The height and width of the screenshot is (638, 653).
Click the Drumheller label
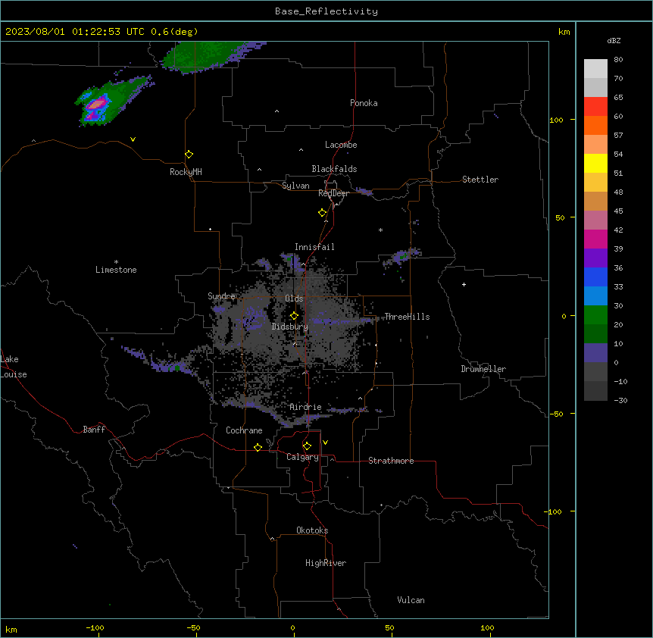(x=483, y=369)
